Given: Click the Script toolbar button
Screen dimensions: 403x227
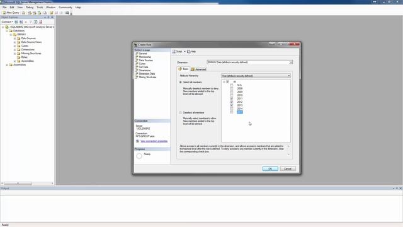Looking at the screenshot, I should 178,52.
